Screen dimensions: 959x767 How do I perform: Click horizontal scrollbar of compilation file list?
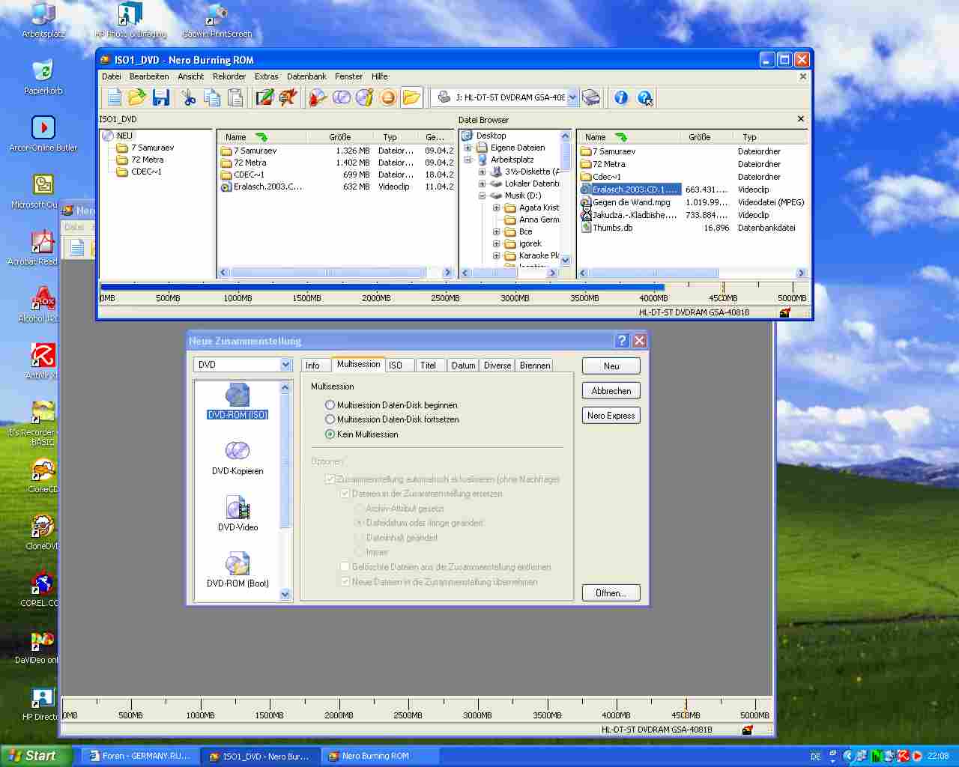tap(336, 273)
